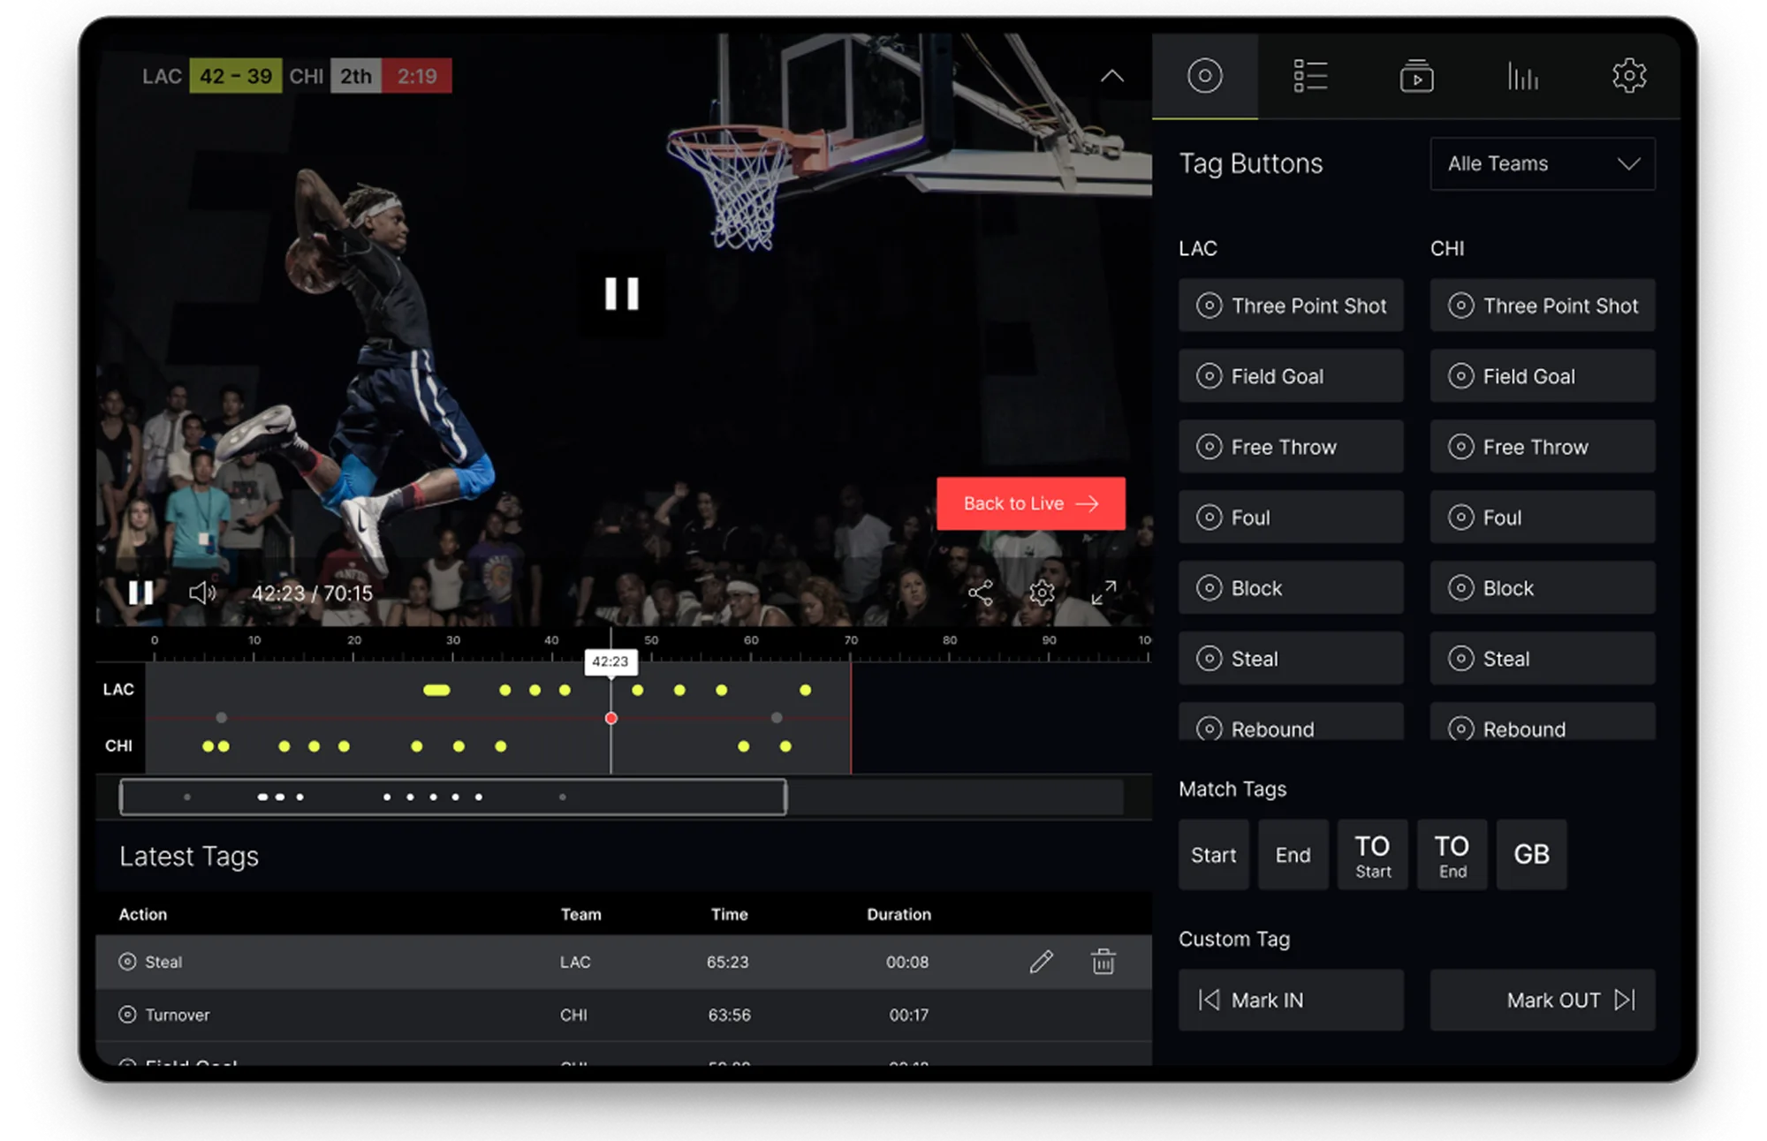The width and height of the screenshot is (1767, 1141).
Task: Click Back to Live button
Action: [x=1031, y=503]
